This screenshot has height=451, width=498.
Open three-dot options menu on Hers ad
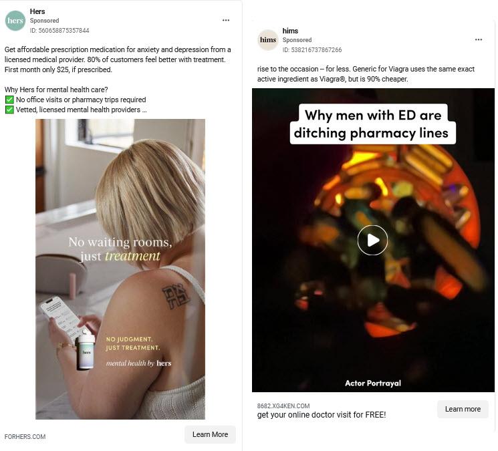pyautogui.click(x=226, y=20)
